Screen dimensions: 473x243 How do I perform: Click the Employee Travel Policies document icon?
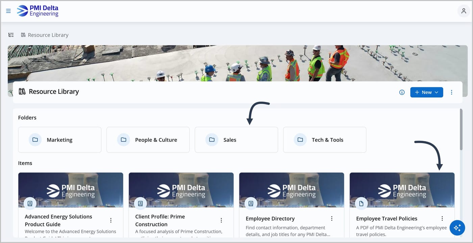362,204
